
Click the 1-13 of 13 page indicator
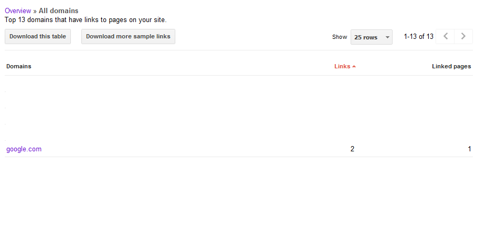click(x=418, y=37)
